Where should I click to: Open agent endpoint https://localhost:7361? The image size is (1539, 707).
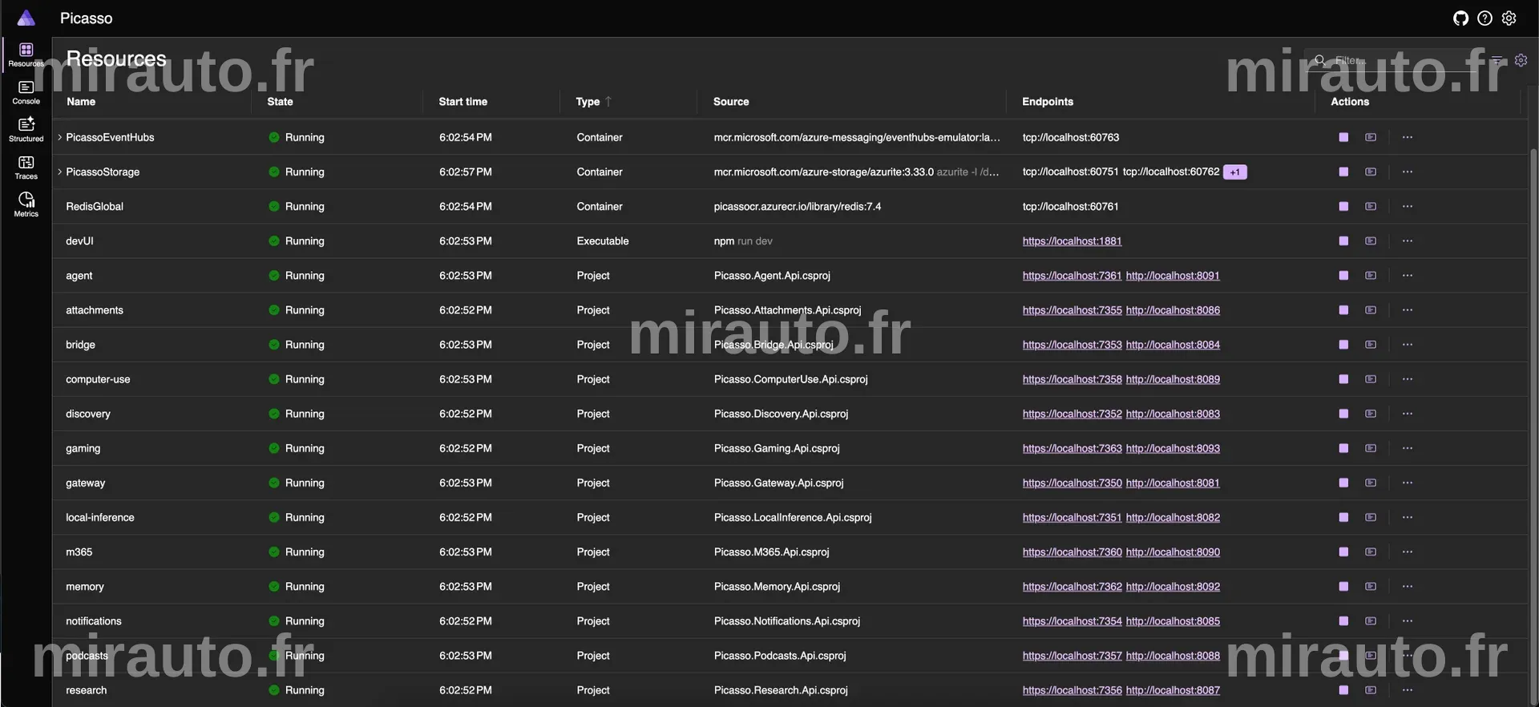coord(1072,275)
